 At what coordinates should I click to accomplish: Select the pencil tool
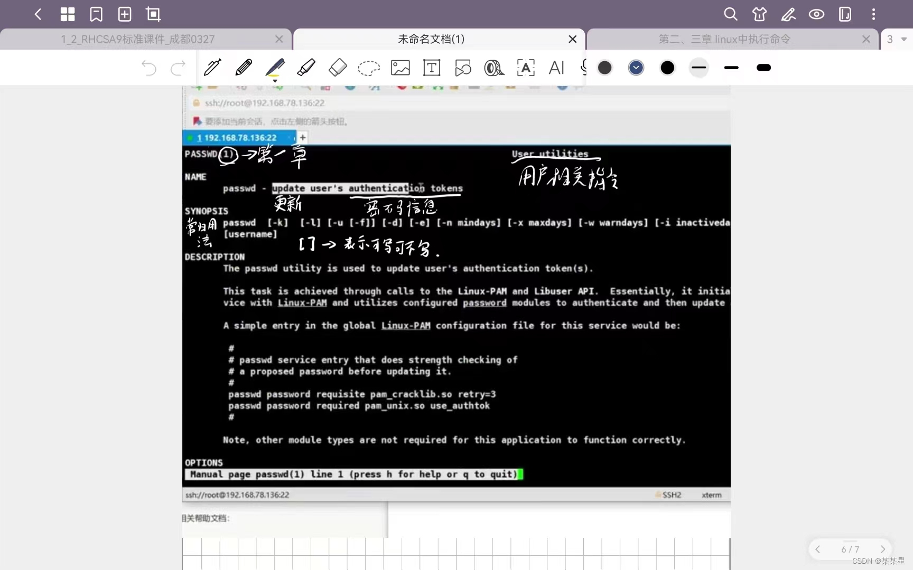(x=244, y=68)
